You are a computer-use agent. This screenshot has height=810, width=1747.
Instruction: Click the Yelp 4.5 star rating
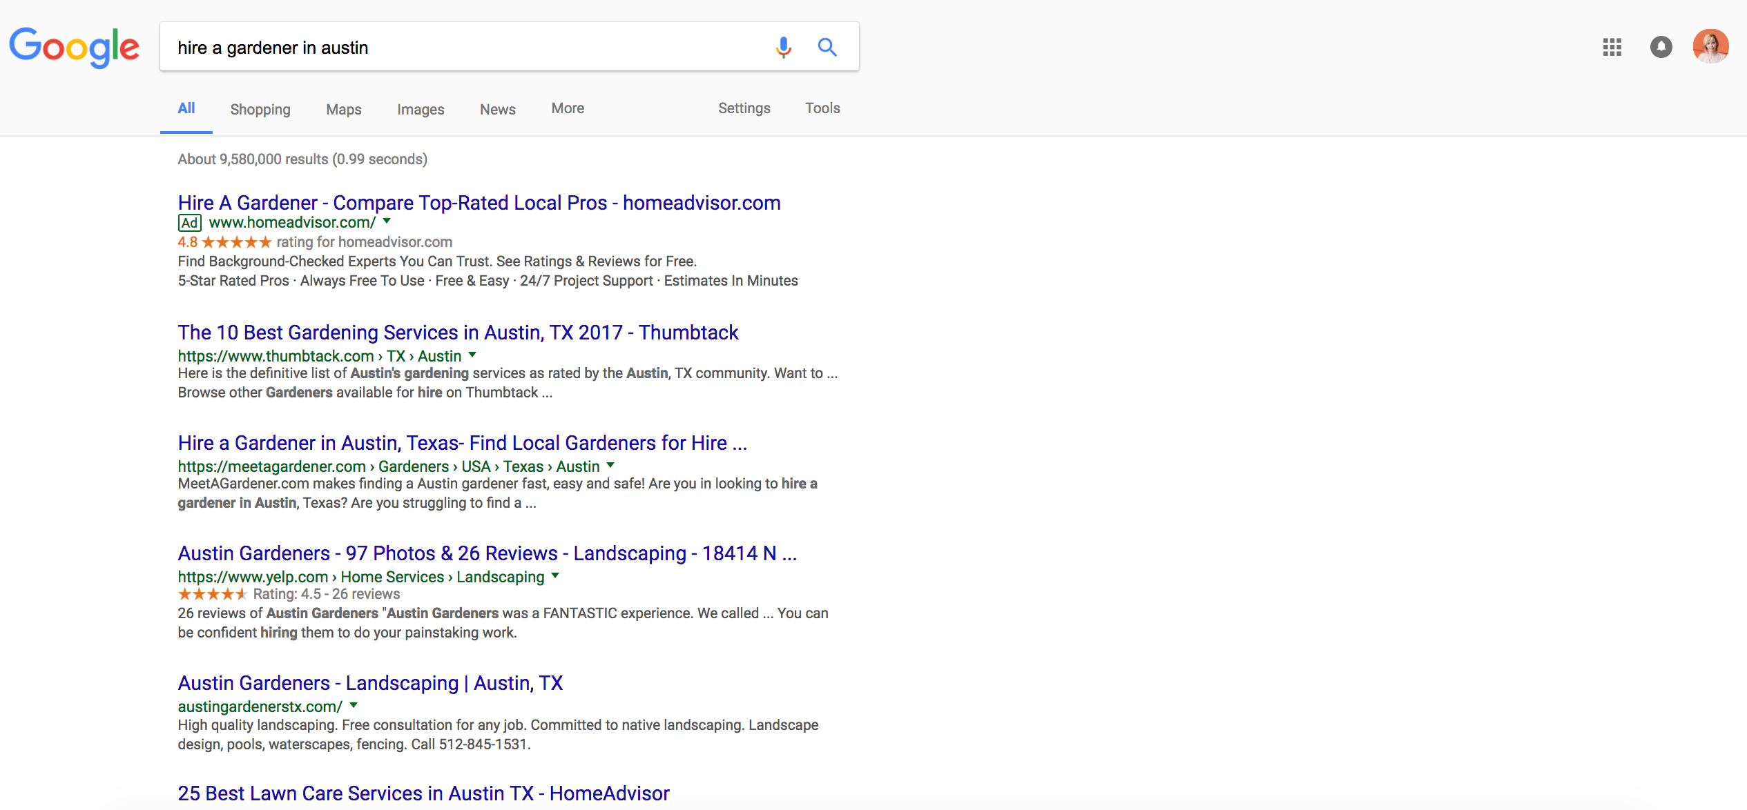pyautogui.click(x=213, y=594)
